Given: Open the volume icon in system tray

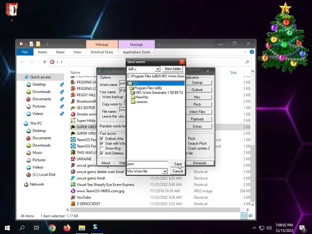Looking at the screenshot, I should pyautogui.click(x=269, y=228).
